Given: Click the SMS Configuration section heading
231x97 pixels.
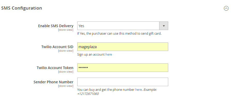Looking at the screenshot, I should pos(22,8).
